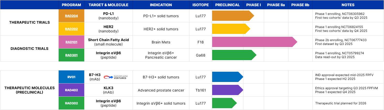Screen dimensions: 384x110
Task: Click the RAD302 program cell
Action: (71, 103)
